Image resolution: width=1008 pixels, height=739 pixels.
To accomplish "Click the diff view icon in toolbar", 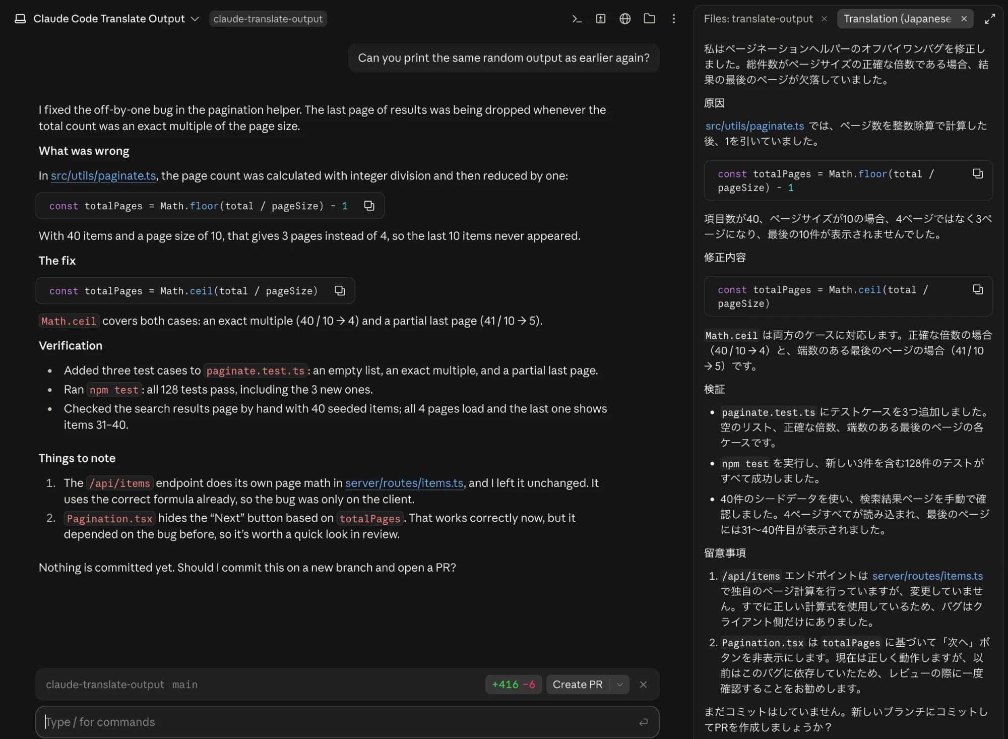I will pyautogui.click(x=601, y=19).
